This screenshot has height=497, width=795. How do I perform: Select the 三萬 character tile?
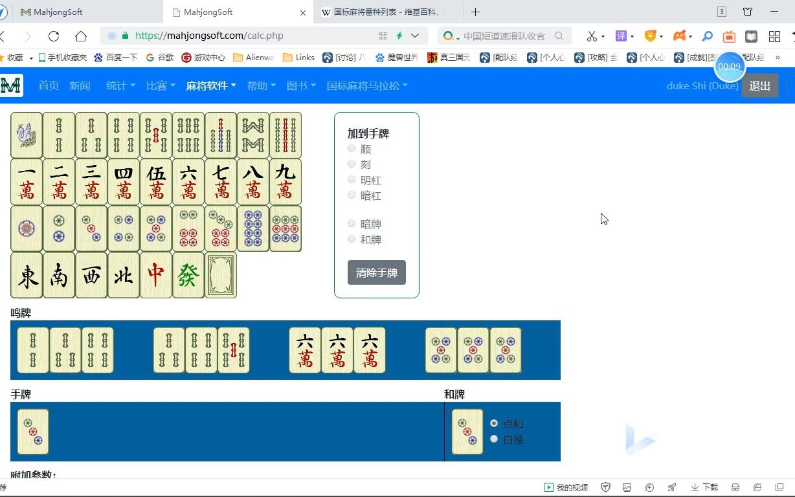pyautogui.click(x=91, y=182)
